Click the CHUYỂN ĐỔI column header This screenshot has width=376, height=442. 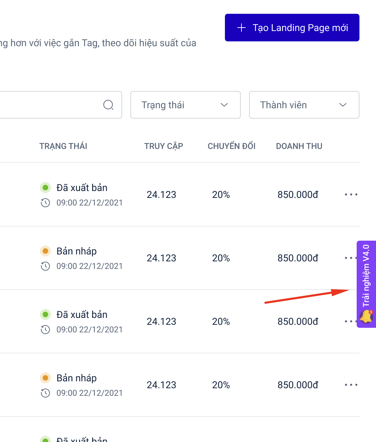pyautogui.click(x=231, y=146)
